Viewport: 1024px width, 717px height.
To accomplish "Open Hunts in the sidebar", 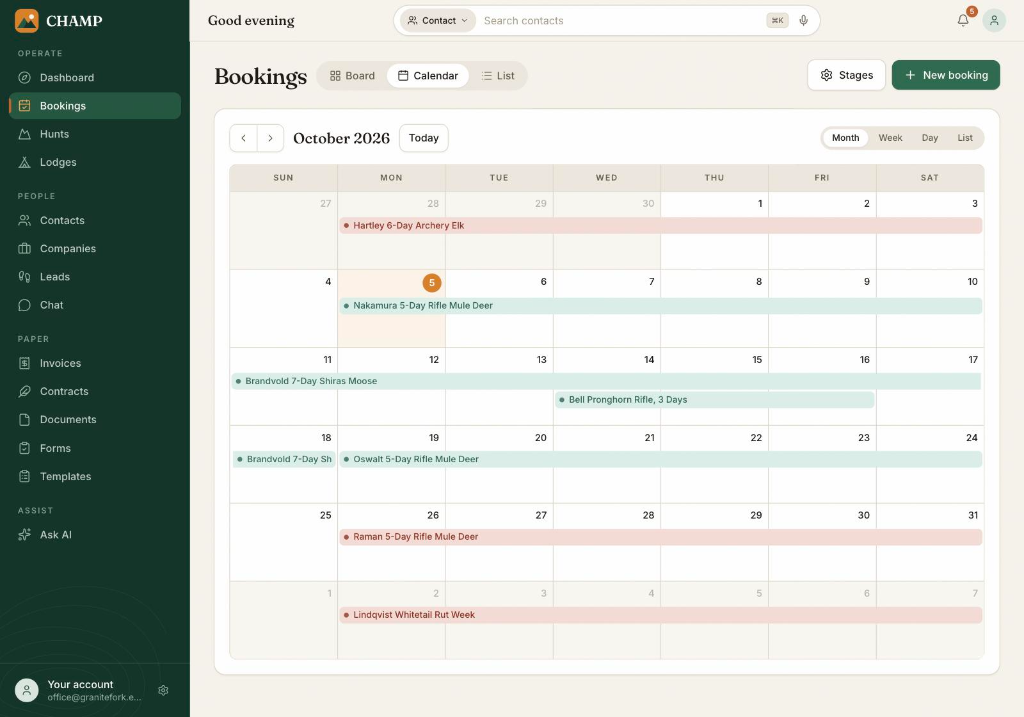I will pyautogui.click(x=95, y=134).
